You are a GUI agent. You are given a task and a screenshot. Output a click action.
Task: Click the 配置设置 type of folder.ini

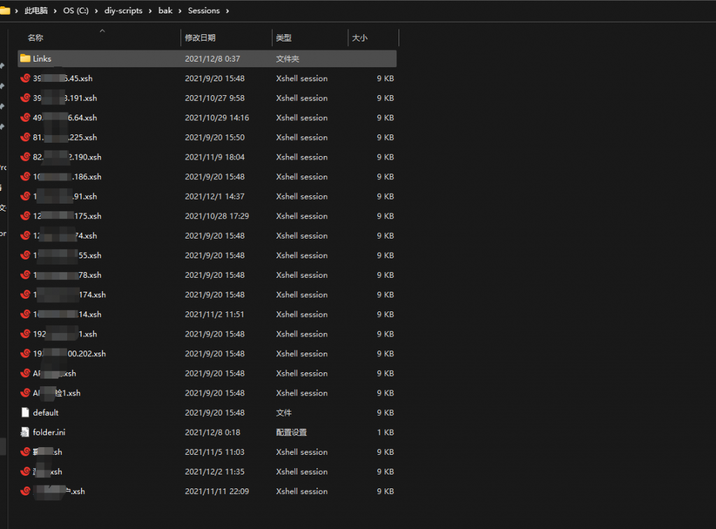tap(292, 432)
